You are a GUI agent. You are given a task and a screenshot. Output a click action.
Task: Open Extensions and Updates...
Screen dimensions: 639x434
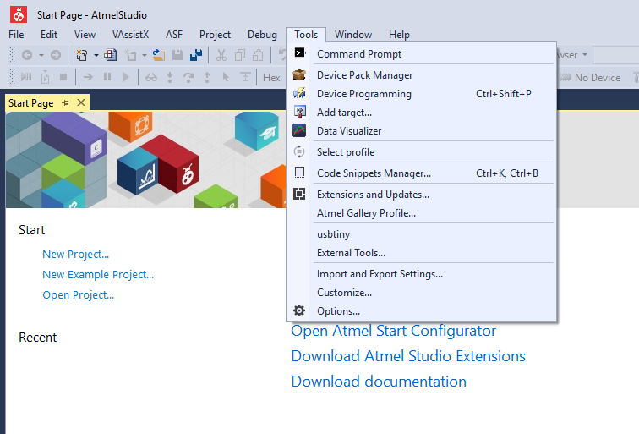click(x=422, y=195)
